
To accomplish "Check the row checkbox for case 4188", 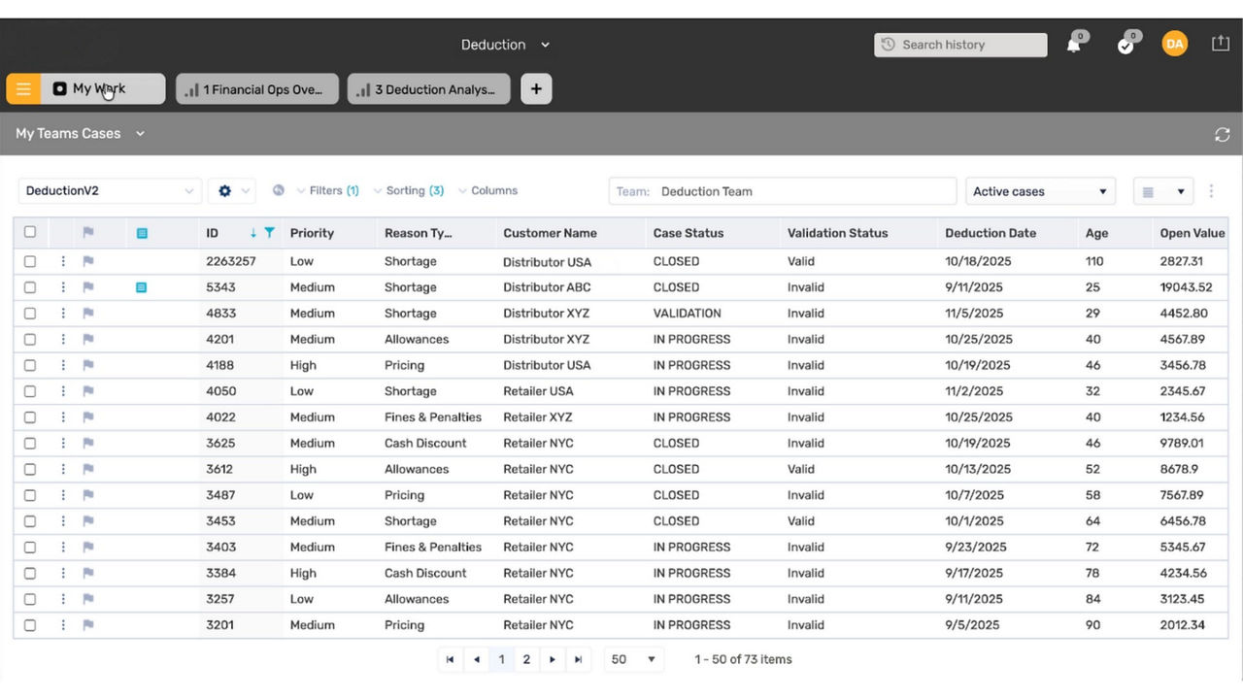I will tap(30, 365).
